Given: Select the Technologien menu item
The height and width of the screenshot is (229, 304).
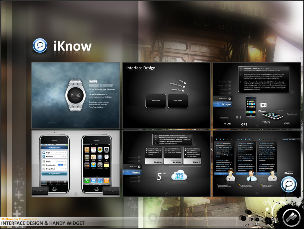Looking at the screenshot, I should 223,98.
